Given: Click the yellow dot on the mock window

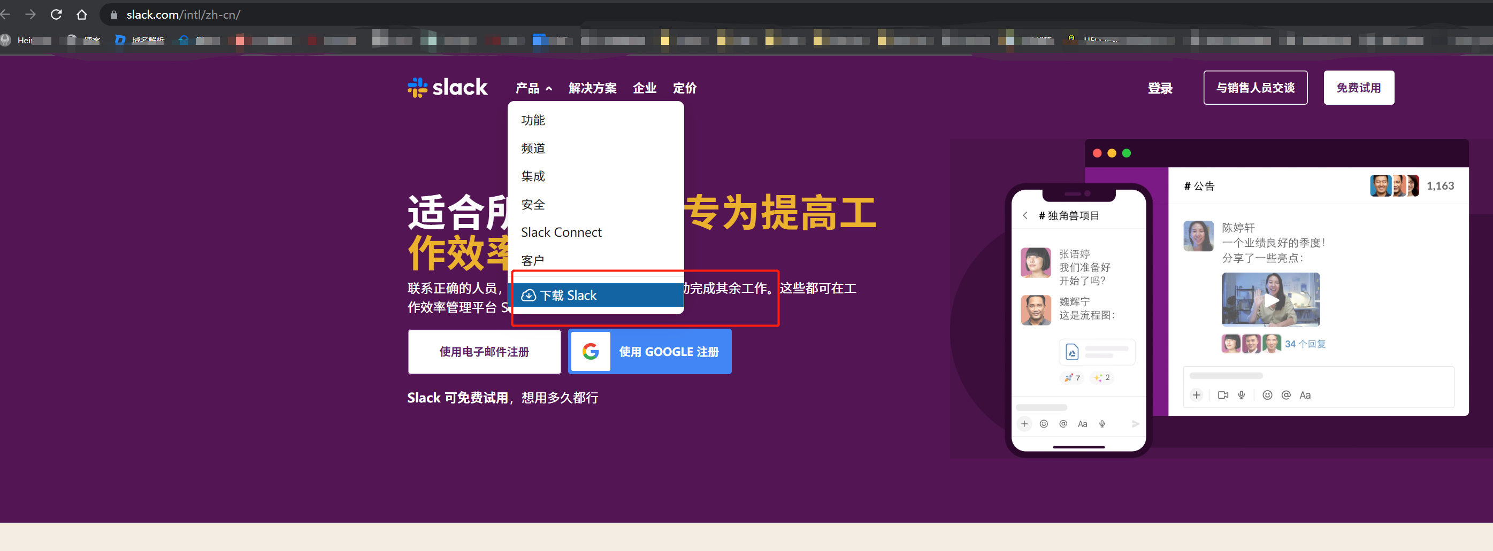Looking at the screenshot, I should (x=1111, y=153).
